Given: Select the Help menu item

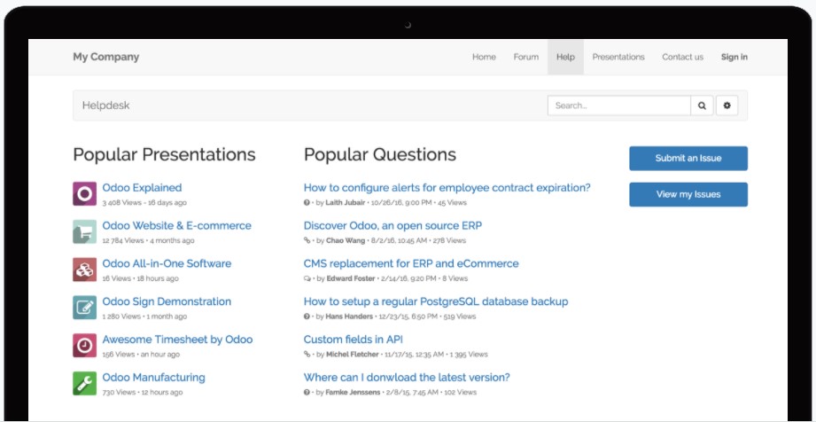Looking at the screenshot, I should pos(565,58).
